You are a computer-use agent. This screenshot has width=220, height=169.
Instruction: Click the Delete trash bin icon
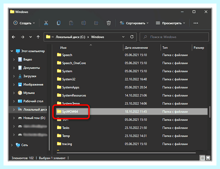[x=109, y=23]
